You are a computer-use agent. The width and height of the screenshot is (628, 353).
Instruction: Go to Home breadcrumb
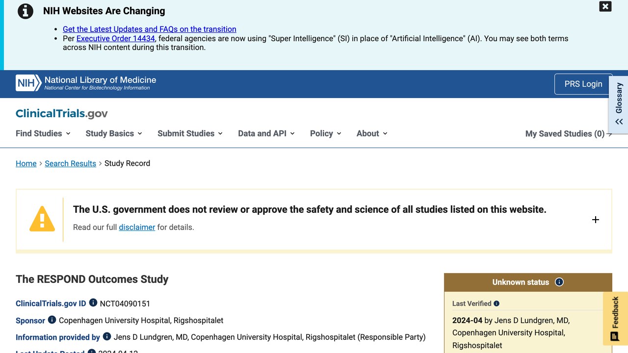26,163
